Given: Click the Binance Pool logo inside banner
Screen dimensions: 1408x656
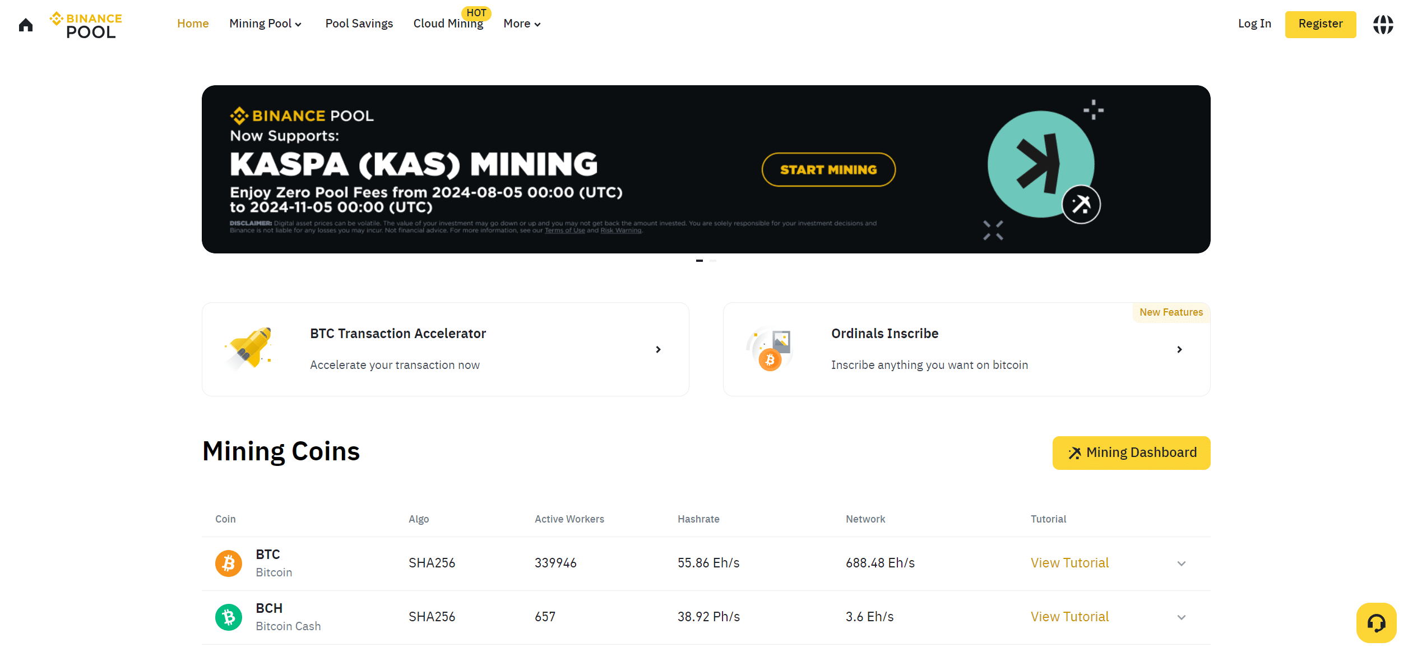Looking at the screenshot, I should pyautogui.click(x=302, y=116).
